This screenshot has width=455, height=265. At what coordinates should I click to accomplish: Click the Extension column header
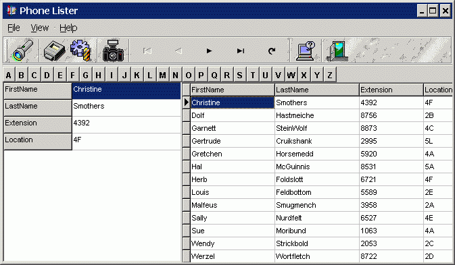(391, 90)
